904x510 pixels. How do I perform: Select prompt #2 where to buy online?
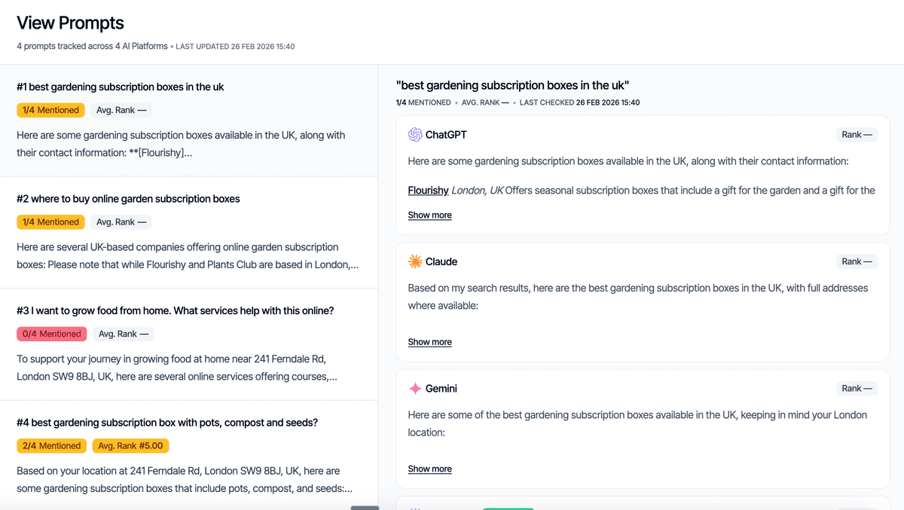[x=128, y=199]
